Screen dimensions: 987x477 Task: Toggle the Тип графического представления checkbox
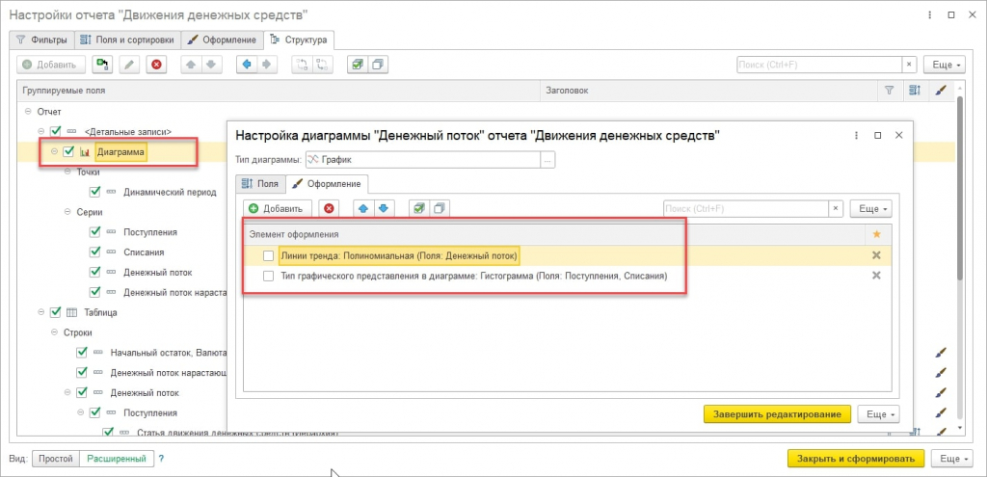[269, 276]
